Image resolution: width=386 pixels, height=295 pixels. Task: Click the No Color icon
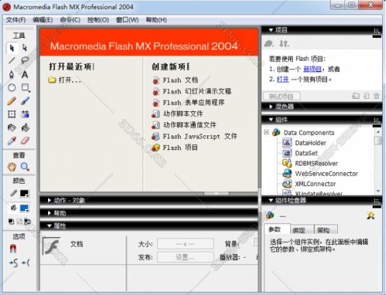pos(19,222)
